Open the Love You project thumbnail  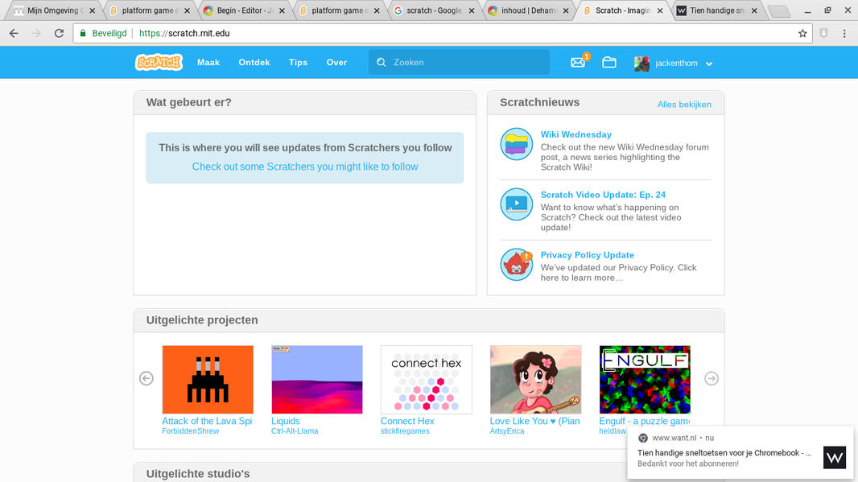click(535, 379)
